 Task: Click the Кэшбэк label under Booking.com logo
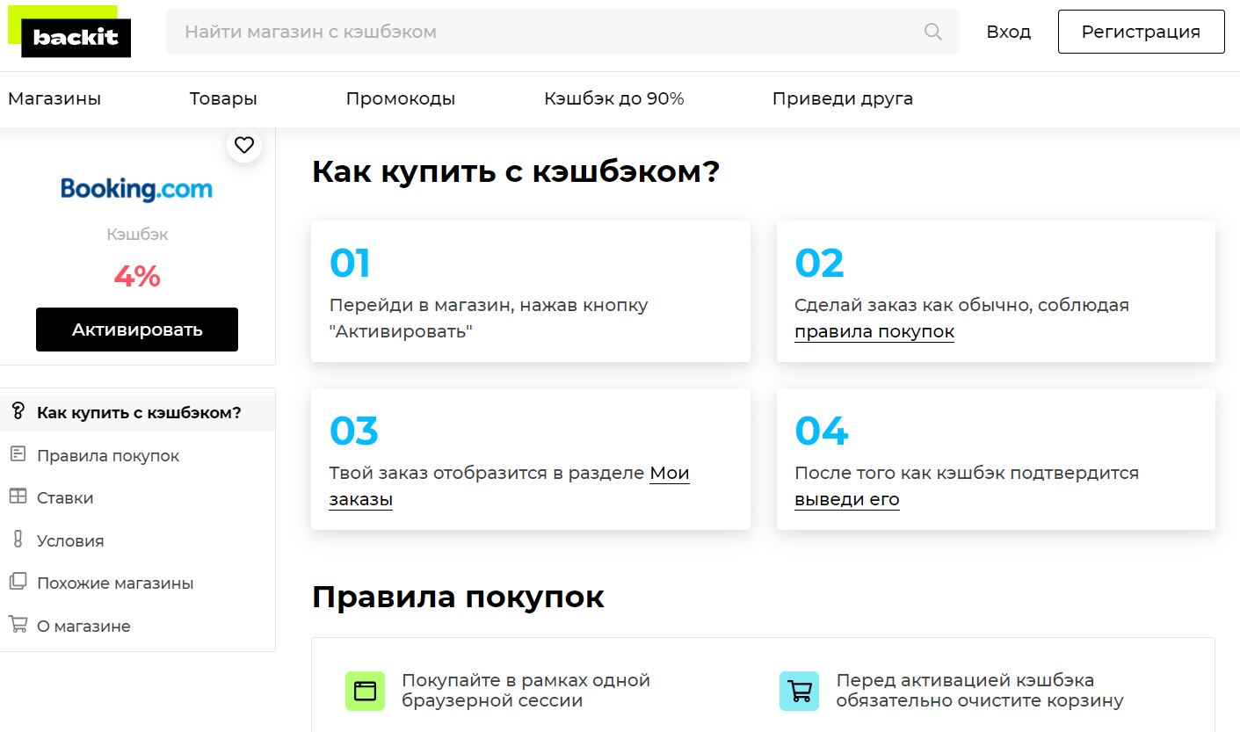pos(137,235)
